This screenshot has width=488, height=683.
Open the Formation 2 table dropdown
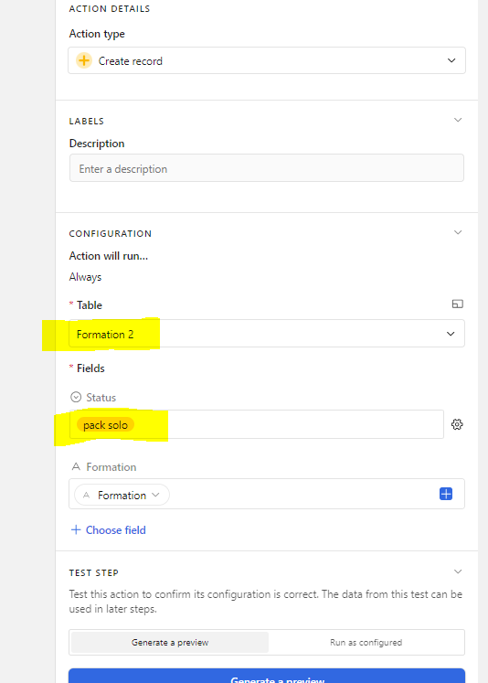point(267,334)
